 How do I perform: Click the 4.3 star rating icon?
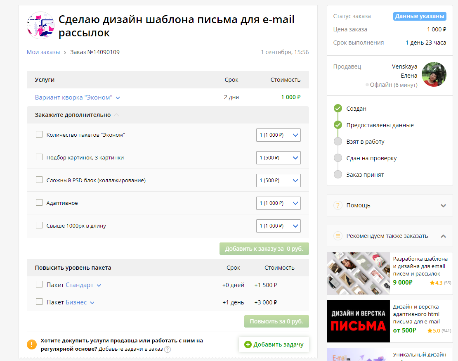coord(432,283)
